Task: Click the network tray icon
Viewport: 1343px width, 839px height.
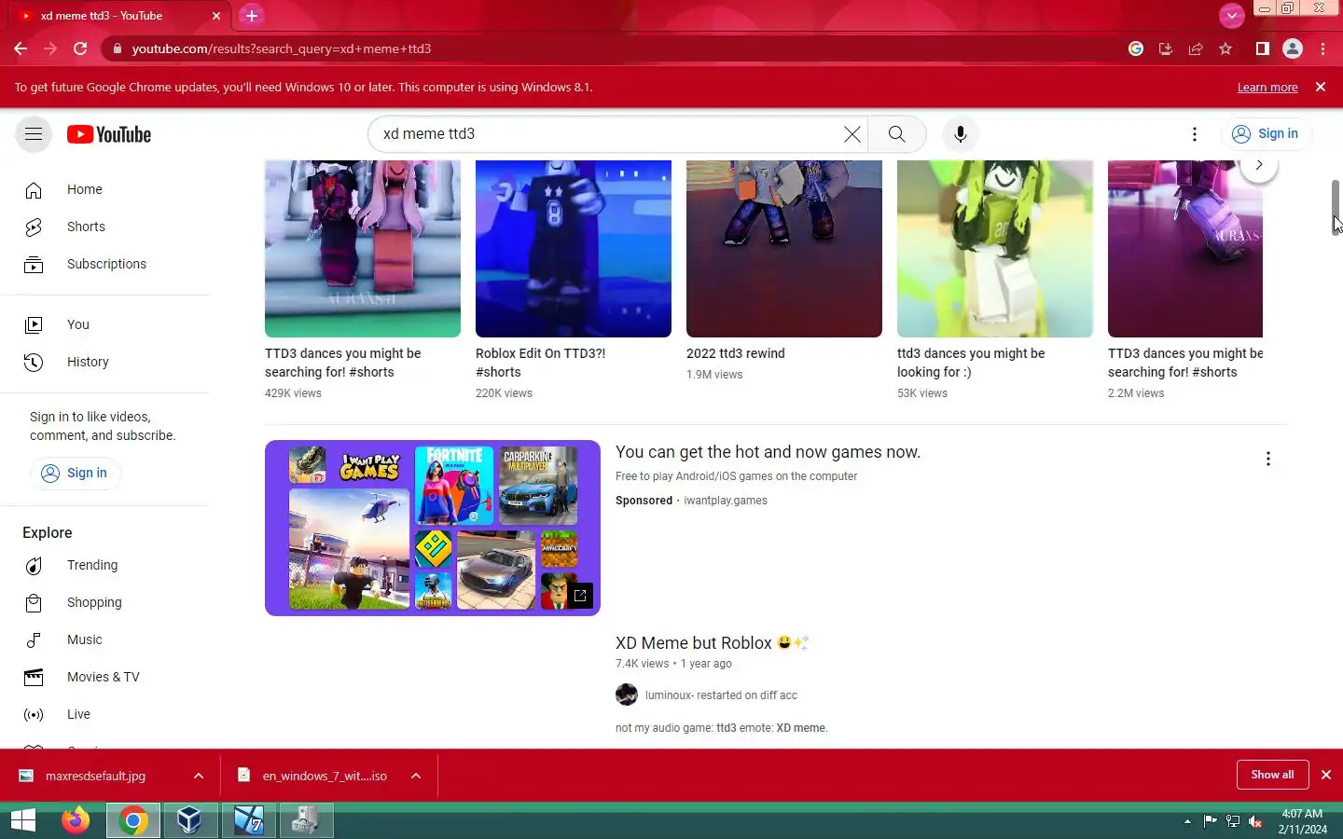Action: tap(1233, 821)
